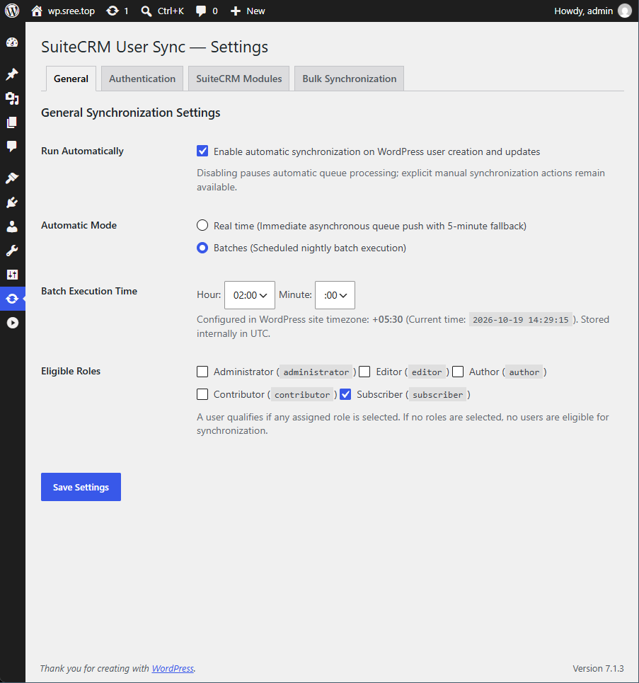Screen dimensions: 639x683
Task: Uncheck the Subscriber role checkbox
Action: coord(345,394)
